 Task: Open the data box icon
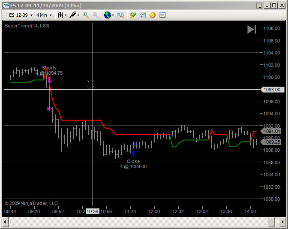[x=120, y=15]
